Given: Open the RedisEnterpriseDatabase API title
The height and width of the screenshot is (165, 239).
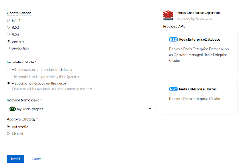Looking at the screenshot, I should pyautogui.click(x=199, y=40).
